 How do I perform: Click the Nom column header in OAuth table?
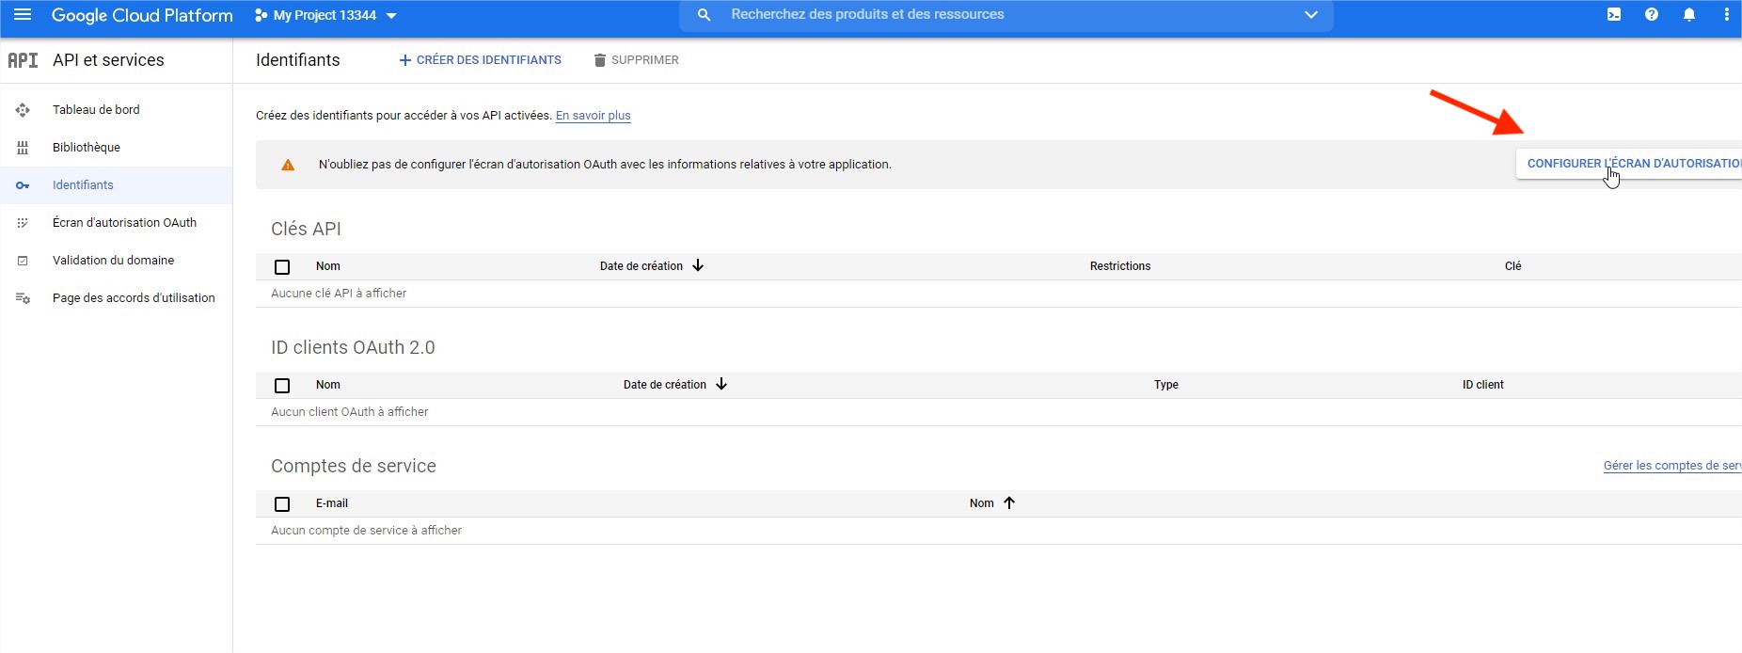click(328, 385)
